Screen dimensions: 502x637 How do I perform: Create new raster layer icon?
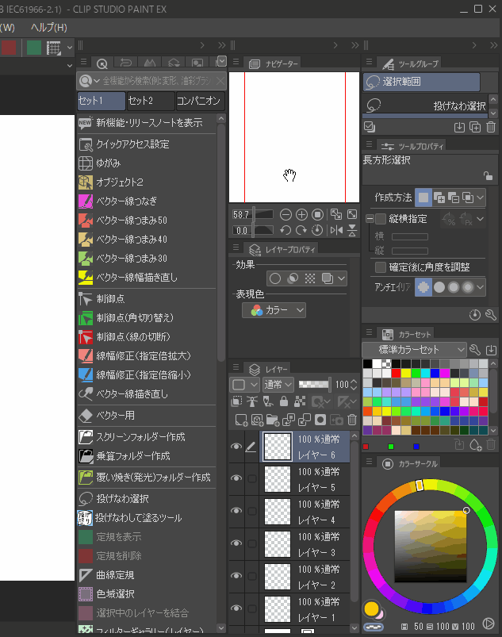tap(241, 420)
